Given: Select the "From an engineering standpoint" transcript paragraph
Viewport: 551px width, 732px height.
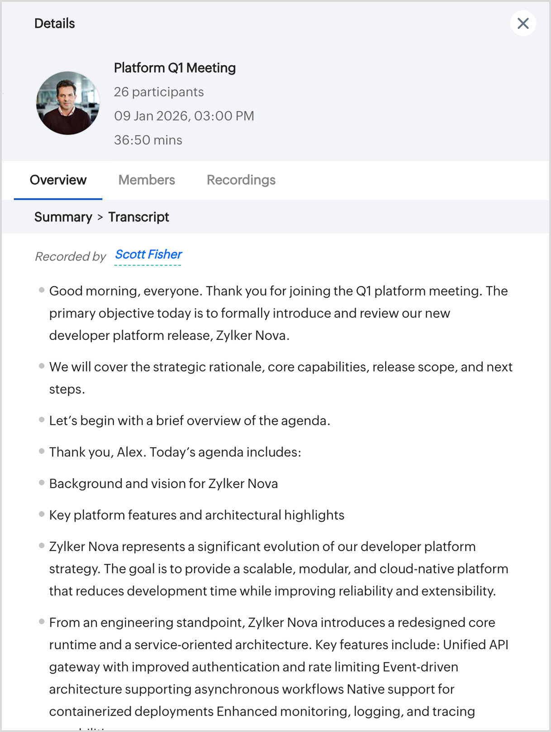Looking at the screenshot, I should pos(278,667).
